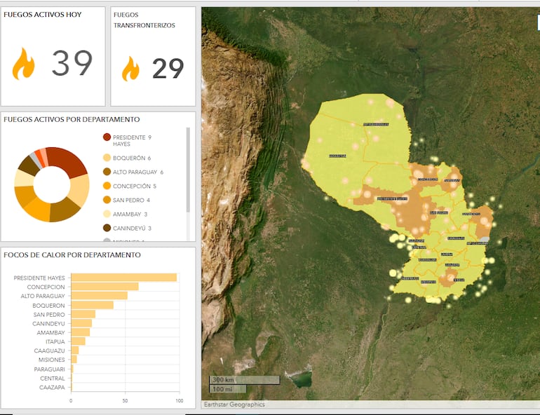Click the flame icon beside 39
Image resolution: width=540 pixels, height=415 pixels.
coord(23,64)
